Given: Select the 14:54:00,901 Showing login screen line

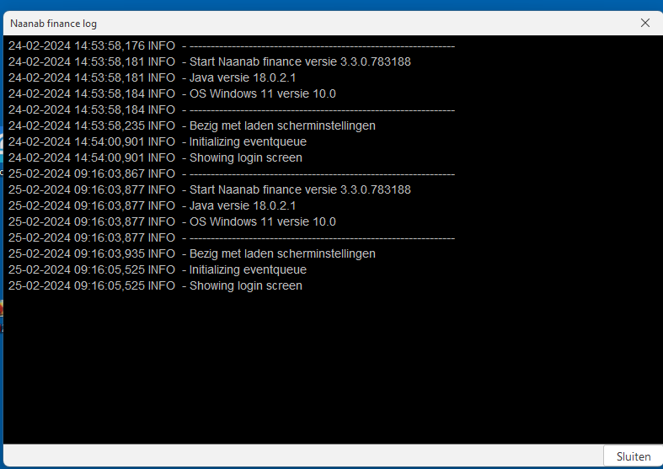Looking at the screenshot, I should click(x=155, y=157).
